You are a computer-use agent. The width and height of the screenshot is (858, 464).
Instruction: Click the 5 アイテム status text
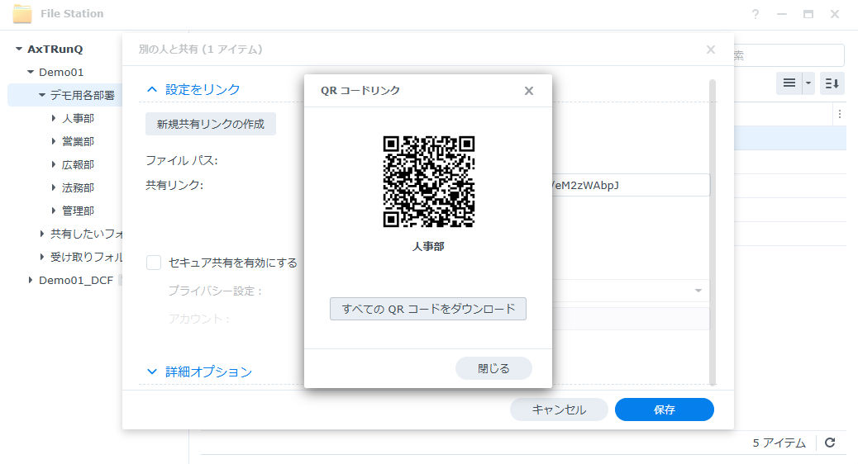pyautogui.click(x=779, y=443)
